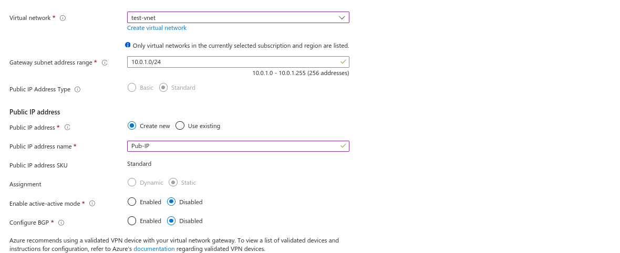Click info icon beside Configure BGP

[61, 223]
